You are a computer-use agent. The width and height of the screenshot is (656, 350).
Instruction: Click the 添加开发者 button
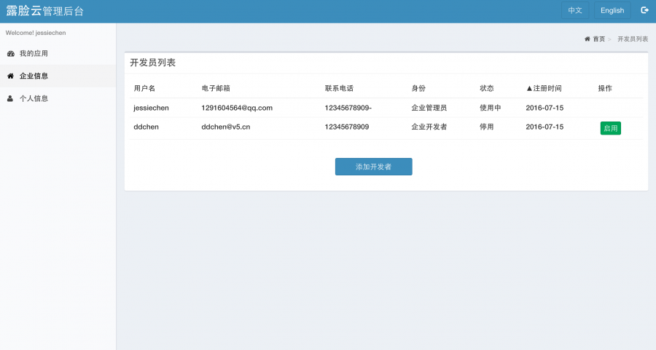coord(374,167)
